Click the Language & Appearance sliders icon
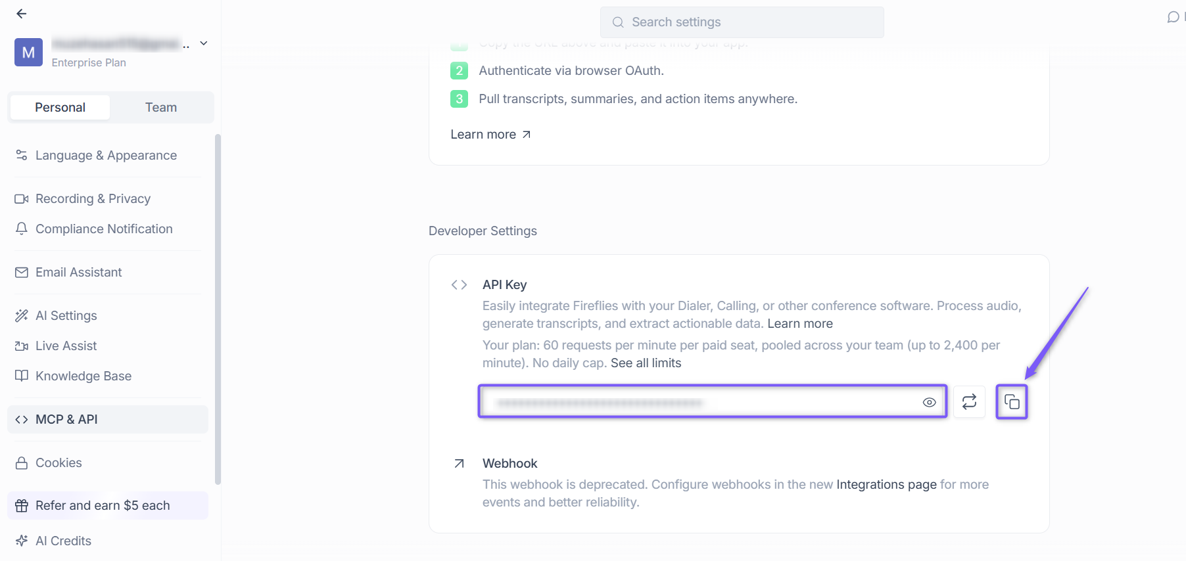 22,155
